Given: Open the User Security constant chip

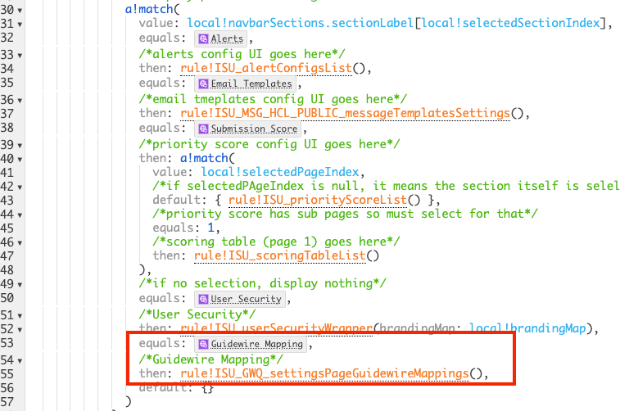Looking at the screenshot, I should tap(240, 299).
